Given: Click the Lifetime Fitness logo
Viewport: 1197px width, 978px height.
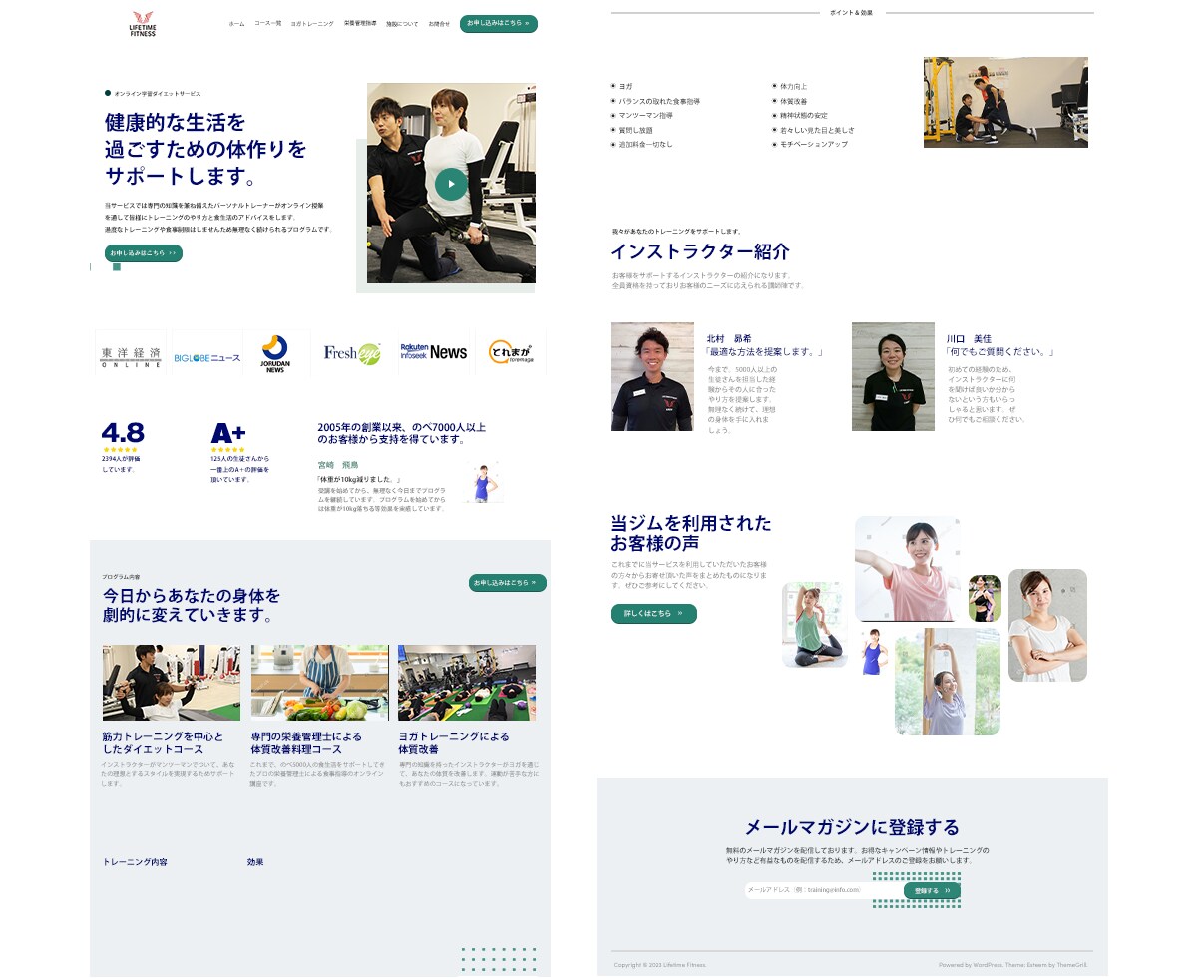Looking at the screenshot, I should point(144,23).
